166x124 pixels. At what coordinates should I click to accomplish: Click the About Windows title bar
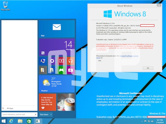click(x=125, y=6)
